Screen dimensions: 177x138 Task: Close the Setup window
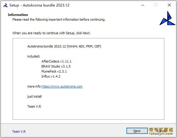coord(169,5)
